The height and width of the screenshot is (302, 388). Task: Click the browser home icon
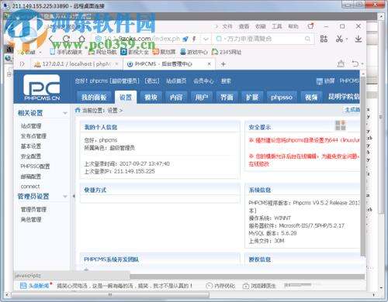81,39
